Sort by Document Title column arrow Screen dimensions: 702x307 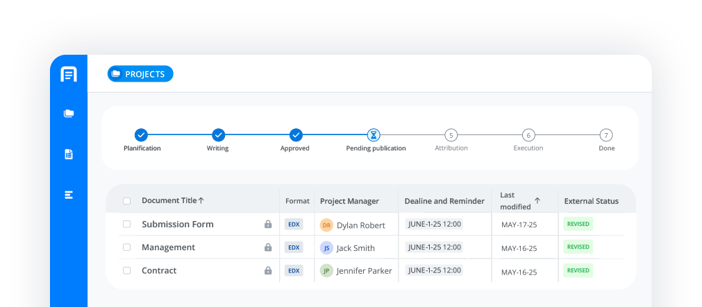[x=201, y=200]
